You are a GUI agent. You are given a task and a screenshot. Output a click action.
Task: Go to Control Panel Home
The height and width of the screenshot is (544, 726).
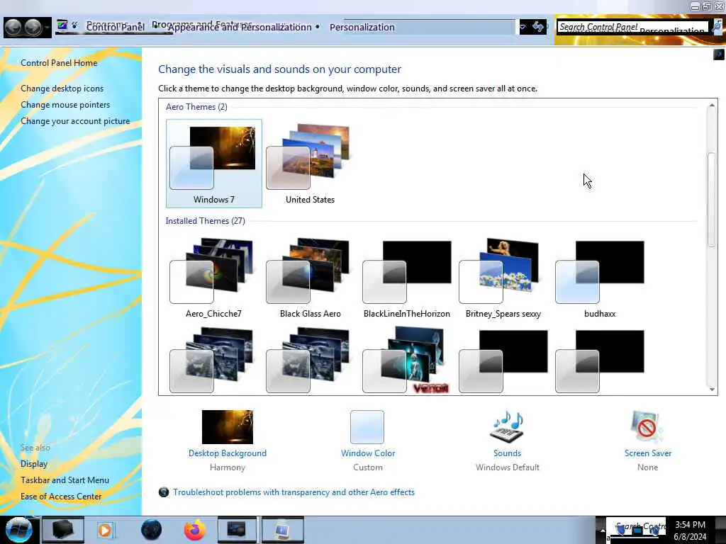59,63
